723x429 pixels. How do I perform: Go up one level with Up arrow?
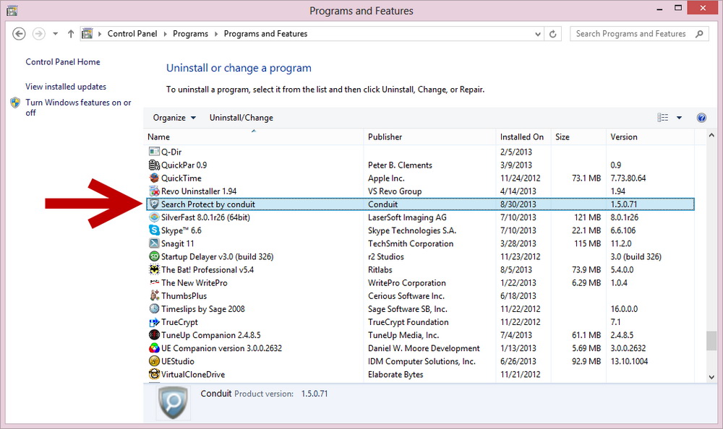click(x=71, y=34)
